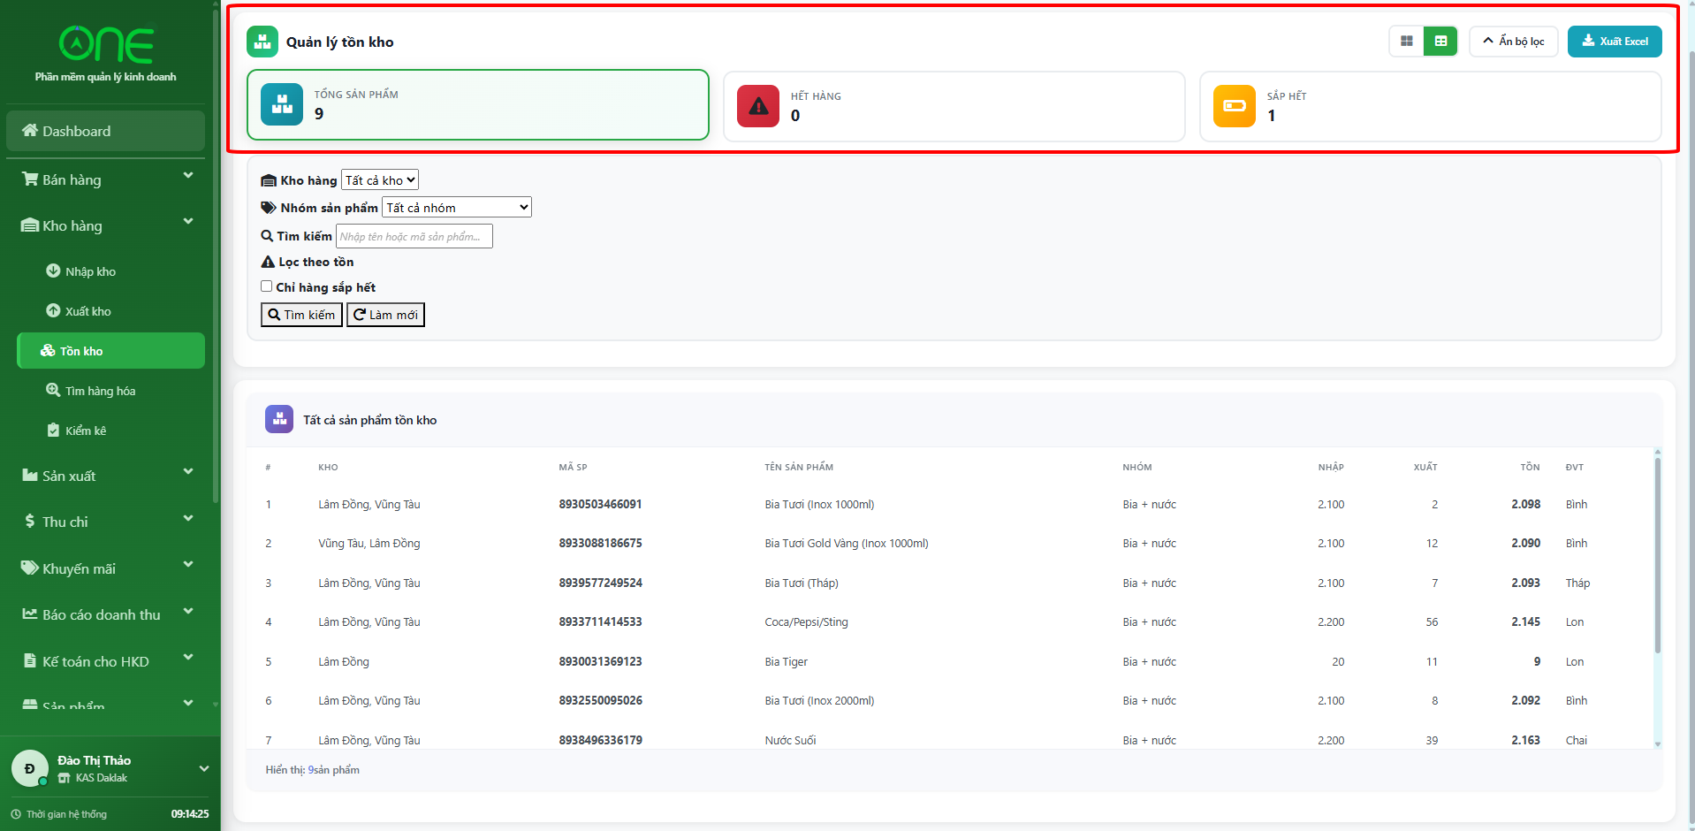Switch to table view icon
Image resolution: width=1695 pixels, height=831 pixels.
click(1440, 41)
